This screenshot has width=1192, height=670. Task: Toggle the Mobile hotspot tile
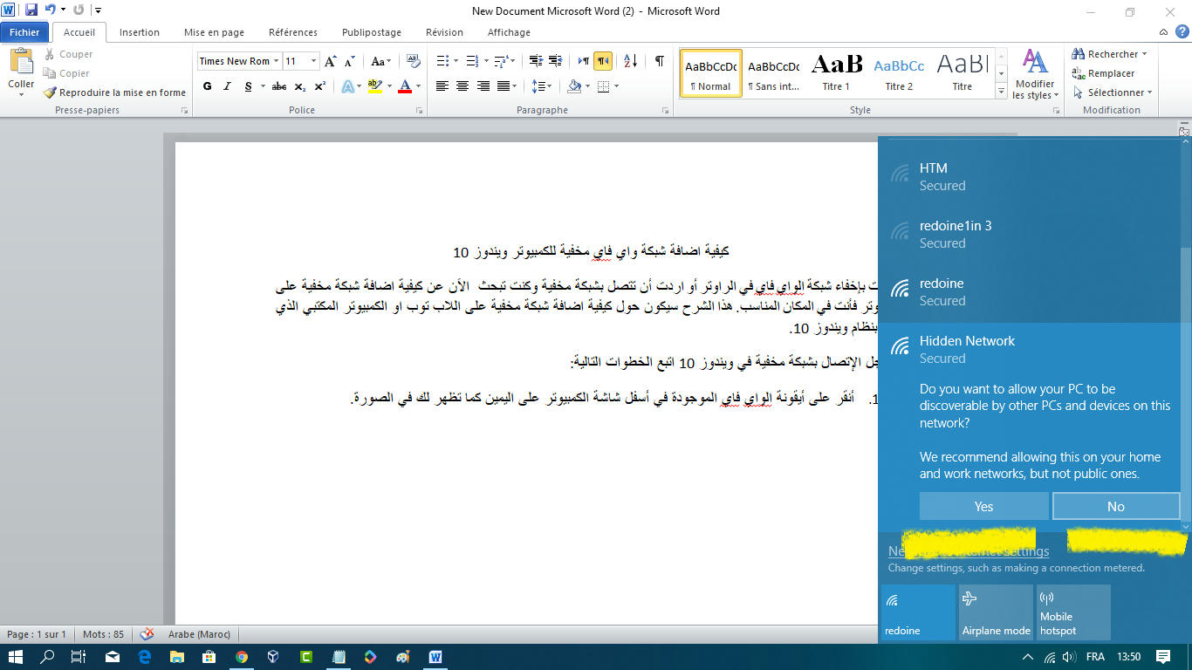tap(1073, 612)
